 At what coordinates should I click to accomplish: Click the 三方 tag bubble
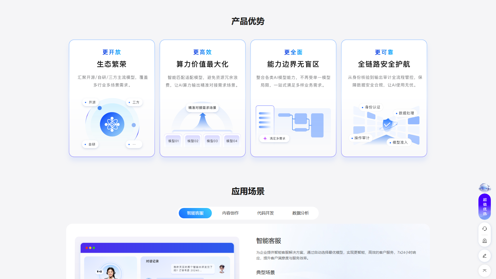134,102
